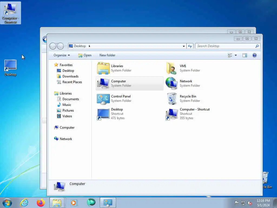
Task: Select Favorites in the navigation pane
Action: tap(66, 65)
